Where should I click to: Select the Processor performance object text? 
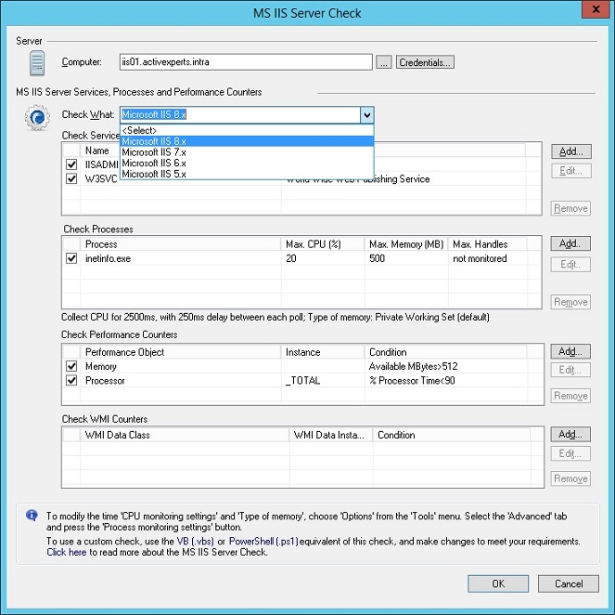(x=105, y=381)
